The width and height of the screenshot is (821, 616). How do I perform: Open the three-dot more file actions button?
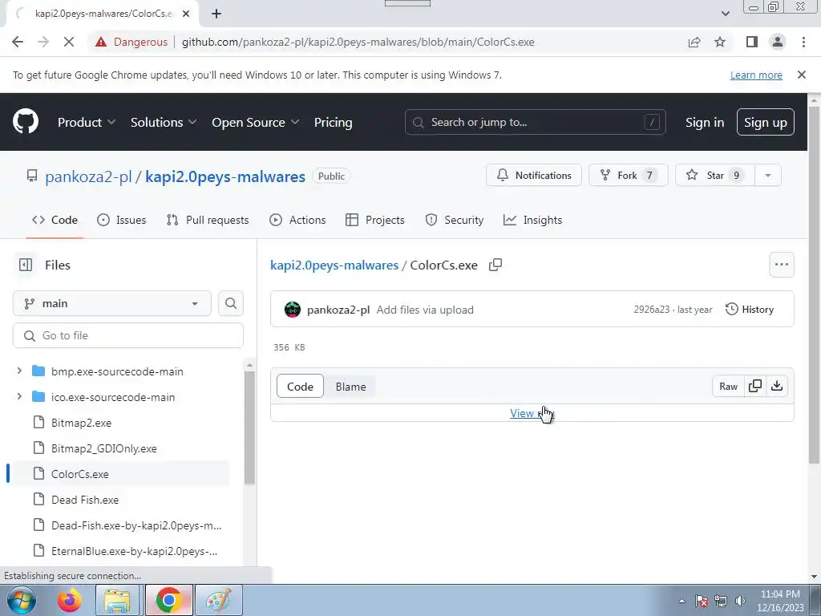click(x=781, y=265)
